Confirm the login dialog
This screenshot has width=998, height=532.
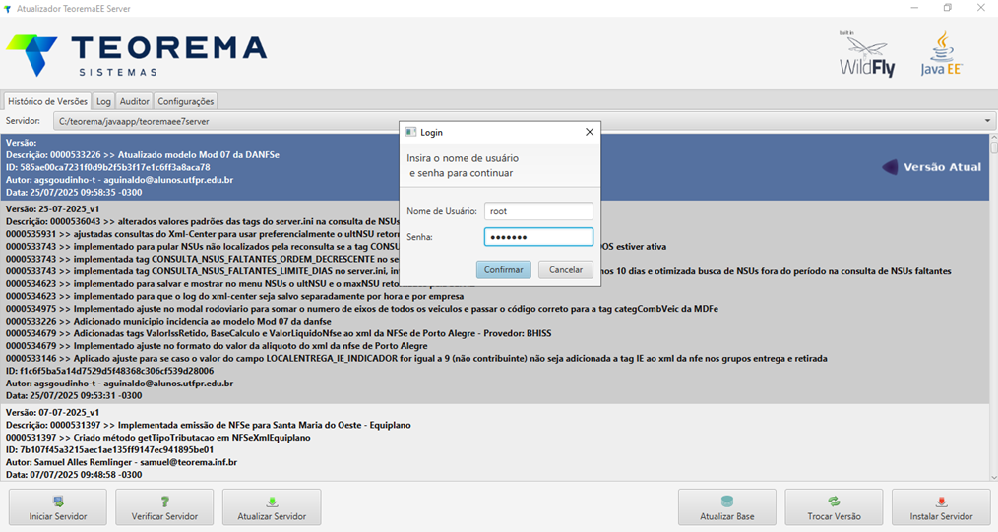[x=504, y=269]
